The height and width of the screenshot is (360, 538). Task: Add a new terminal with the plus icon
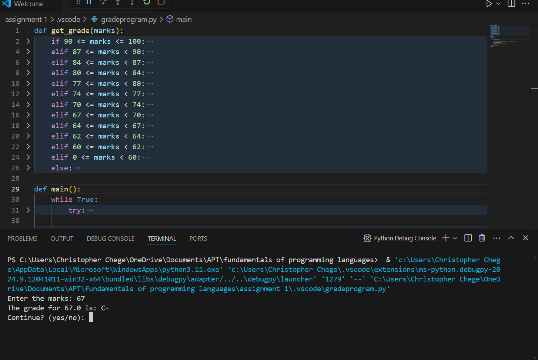[446, 238]
